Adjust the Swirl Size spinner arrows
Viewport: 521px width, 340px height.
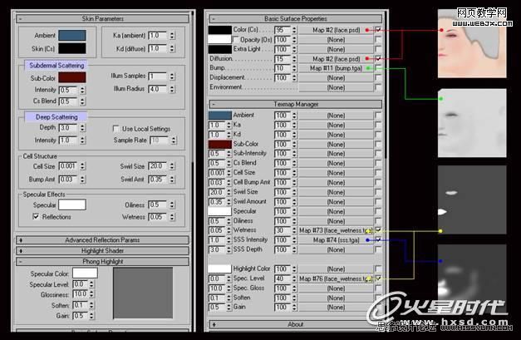point(172,166)
